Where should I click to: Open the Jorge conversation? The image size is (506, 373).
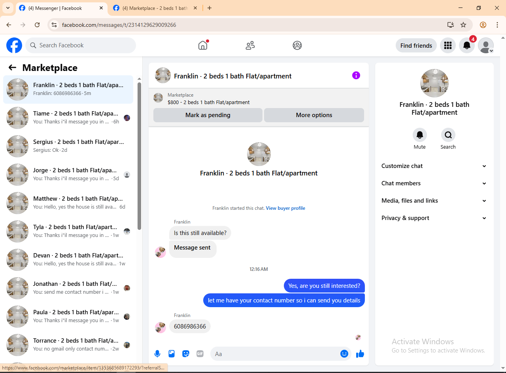68,175
